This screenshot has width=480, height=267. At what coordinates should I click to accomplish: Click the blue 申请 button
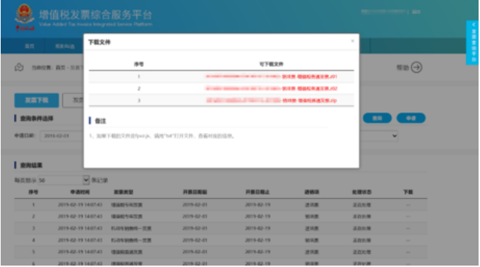[411, 118]
